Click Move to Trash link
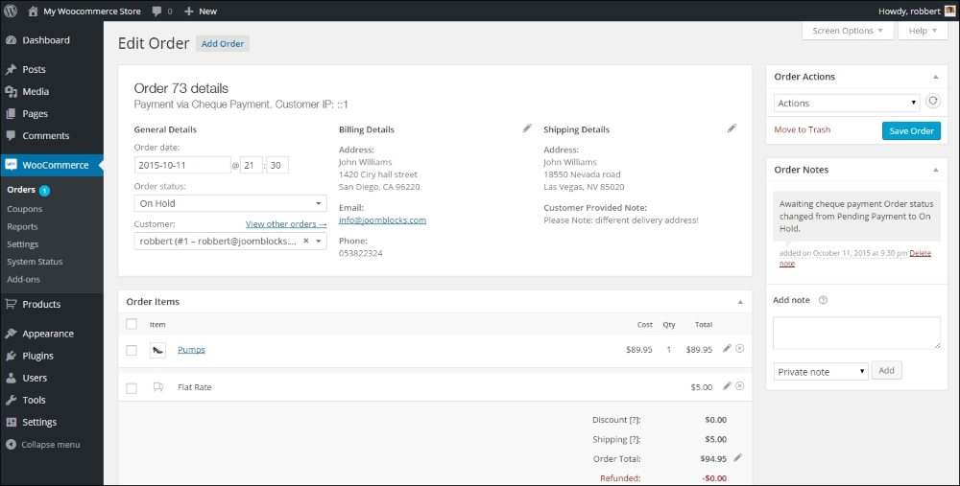The height and width of the screenshot is (486, 960). [x=802, y=129]
